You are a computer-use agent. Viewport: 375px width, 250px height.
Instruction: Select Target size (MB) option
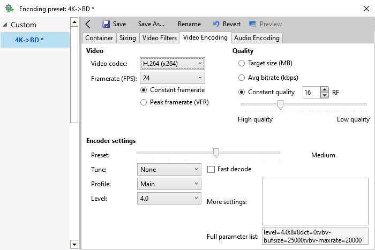tap(241, 63)
